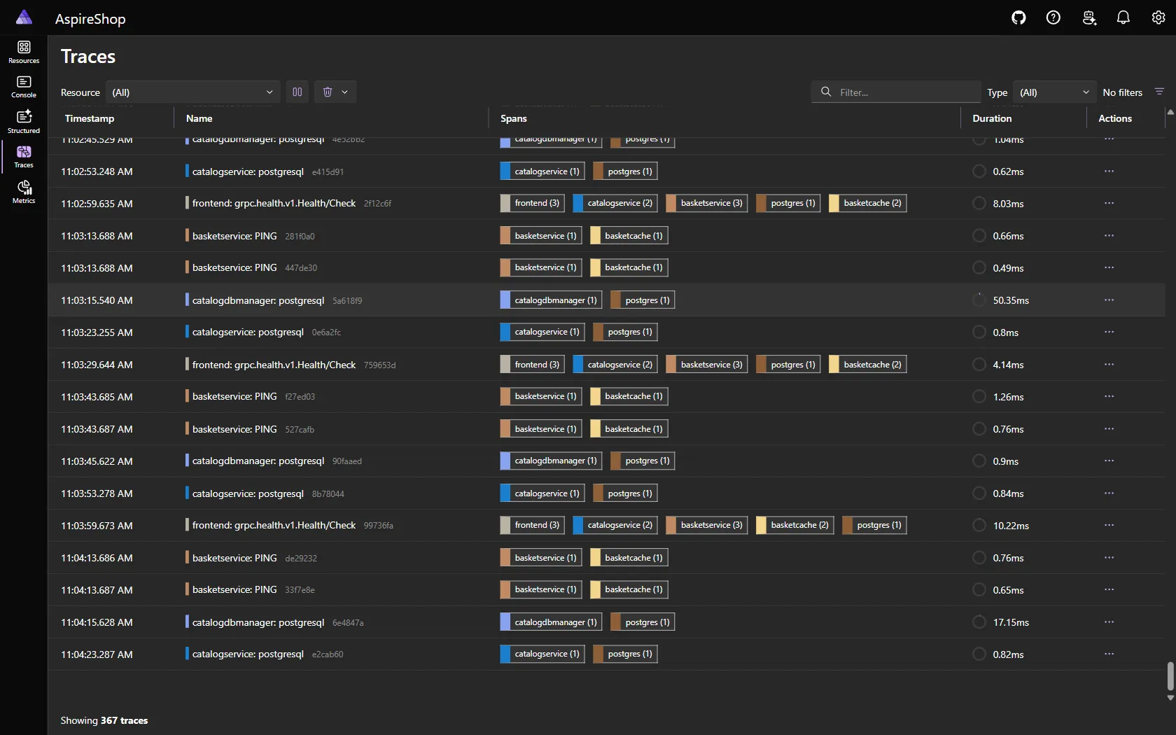This screenshot has height=735, width=1176.
Task: Open the GitHub repository icon
Action: point(1018,18)
